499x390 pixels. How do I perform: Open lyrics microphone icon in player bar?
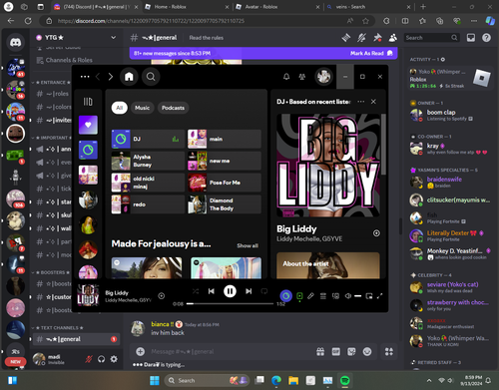coord(310,296)
